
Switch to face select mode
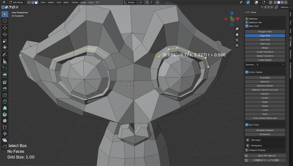pos(36,2)
